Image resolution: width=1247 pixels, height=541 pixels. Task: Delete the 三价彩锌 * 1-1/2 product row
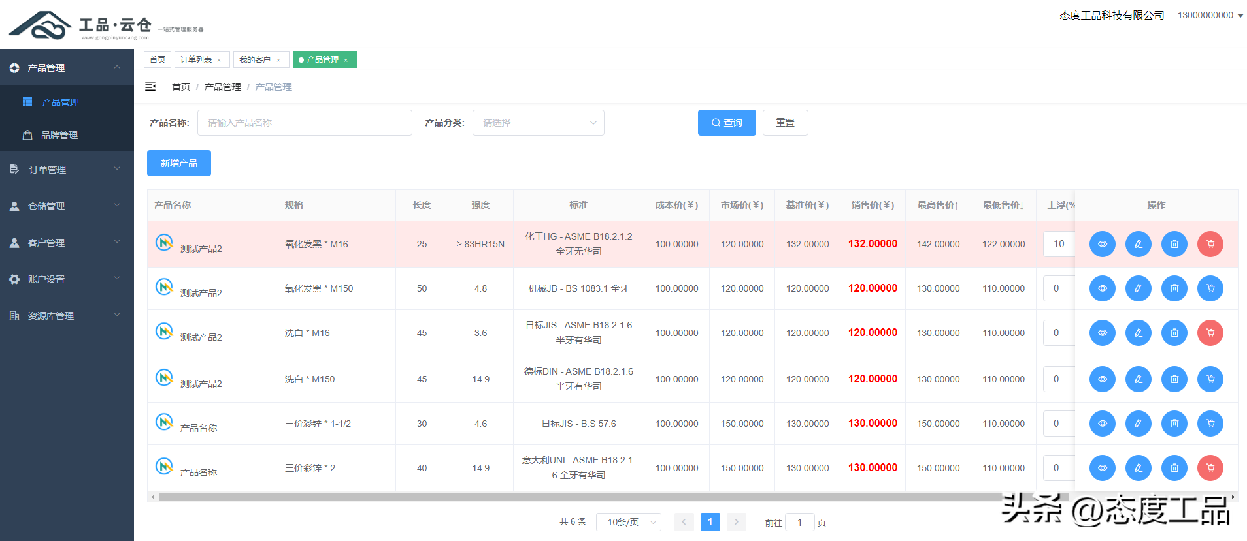1174,424
